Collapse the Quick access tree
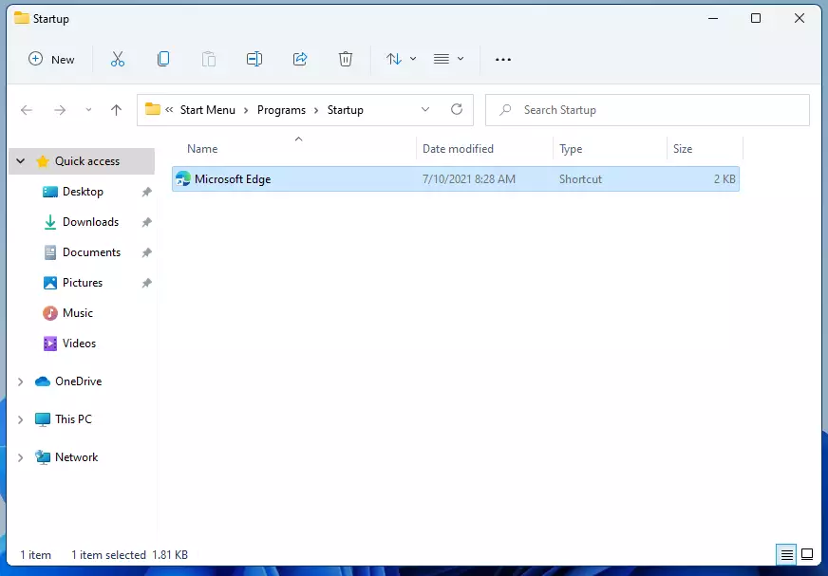828x576 pixels. (21, 161)
